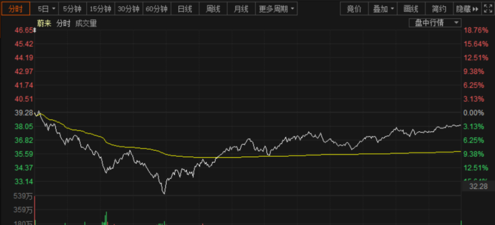Click the 35.59 price axis label

(x=24, y=154)
